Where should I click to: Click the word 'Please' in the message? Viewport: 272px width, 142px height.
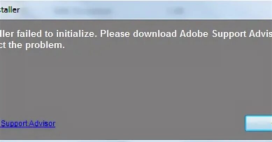tap(115, 34)
